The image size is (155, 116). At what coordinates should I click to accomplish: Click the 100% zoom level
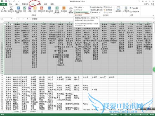click(x=152, y=115)
